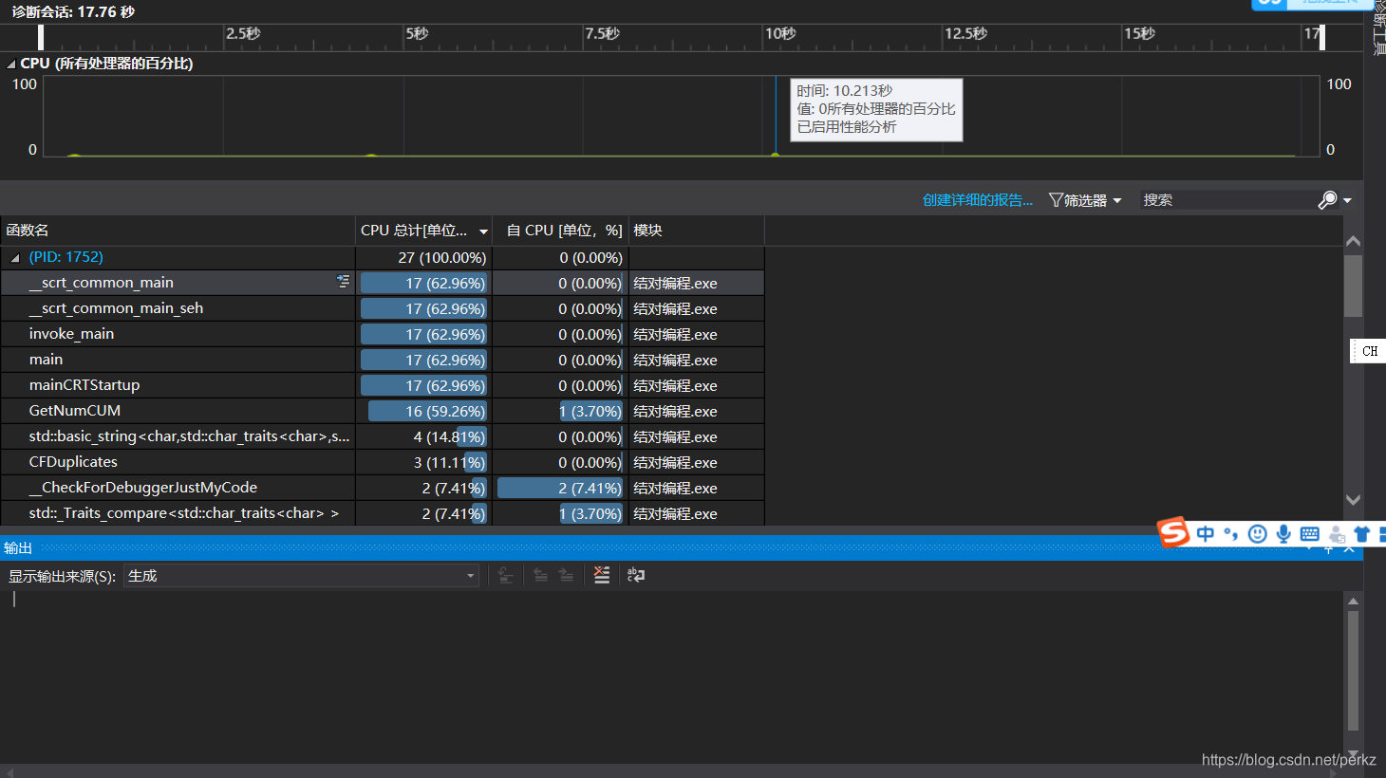The width and height of the screenshot is (1386, 778).
Task: Open Sogou emoji smiley icon
Action: point(1258,534)
